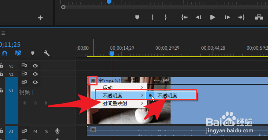Open timeline display settings wrench
Viewport: 268px width, 140px height.
pos(47,53)
